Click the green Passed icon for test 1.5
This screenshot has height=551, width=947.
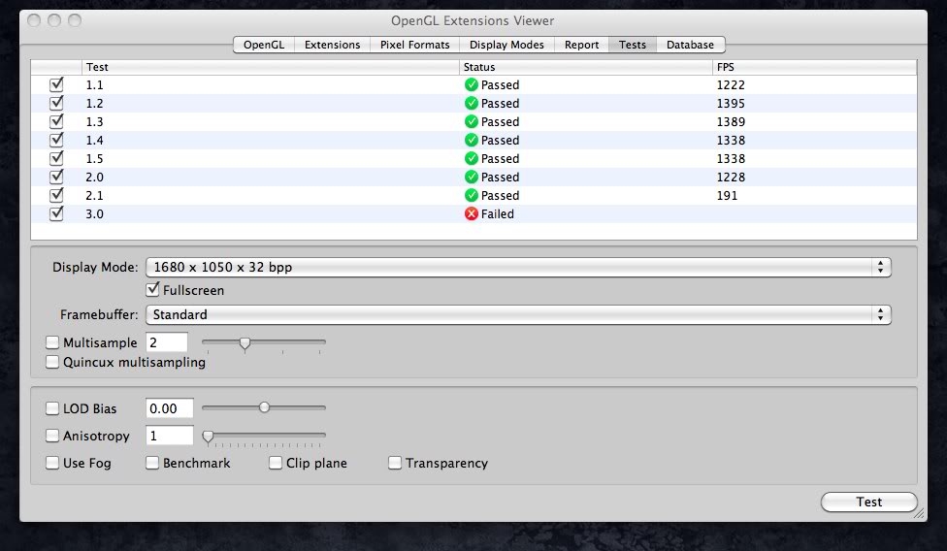(x=472, y=159)
